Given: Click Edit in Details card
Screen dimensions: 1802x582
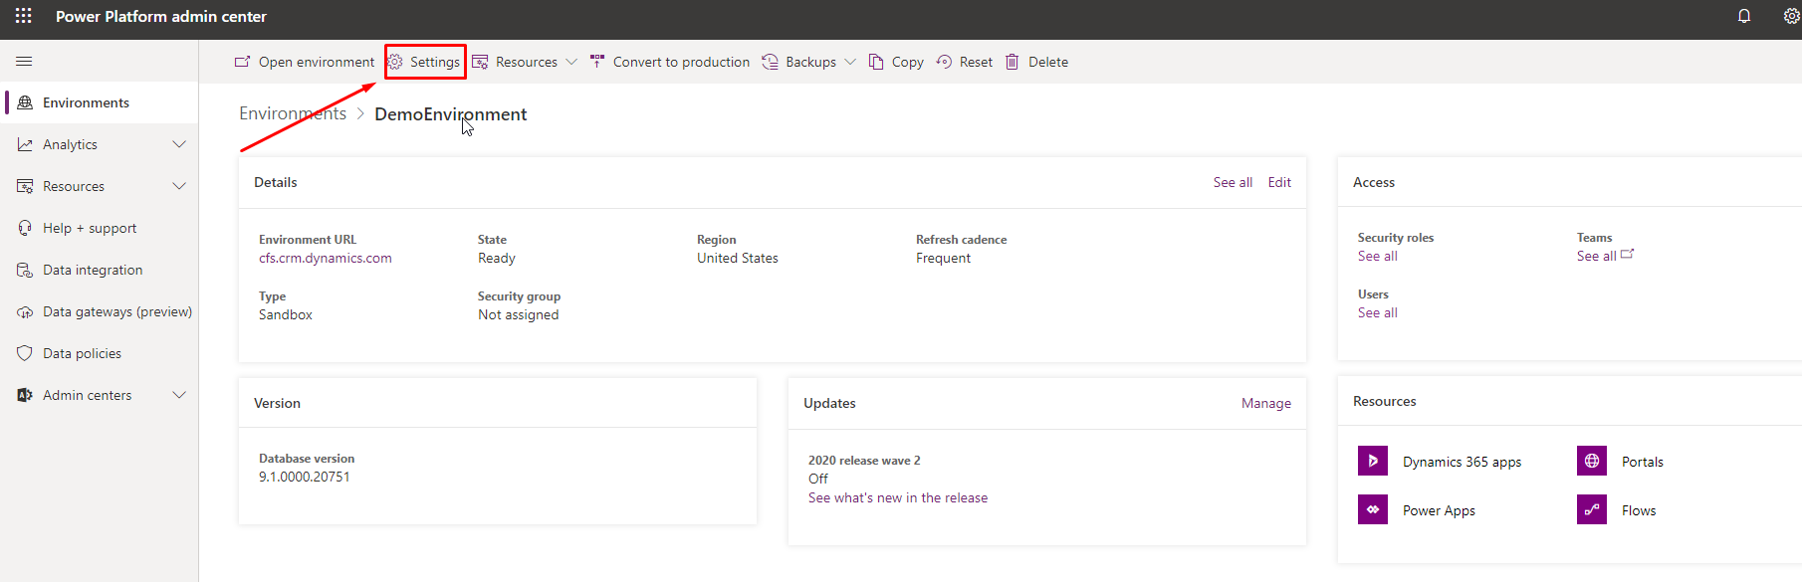Looking at the screenshot, I should (1279, 182).
